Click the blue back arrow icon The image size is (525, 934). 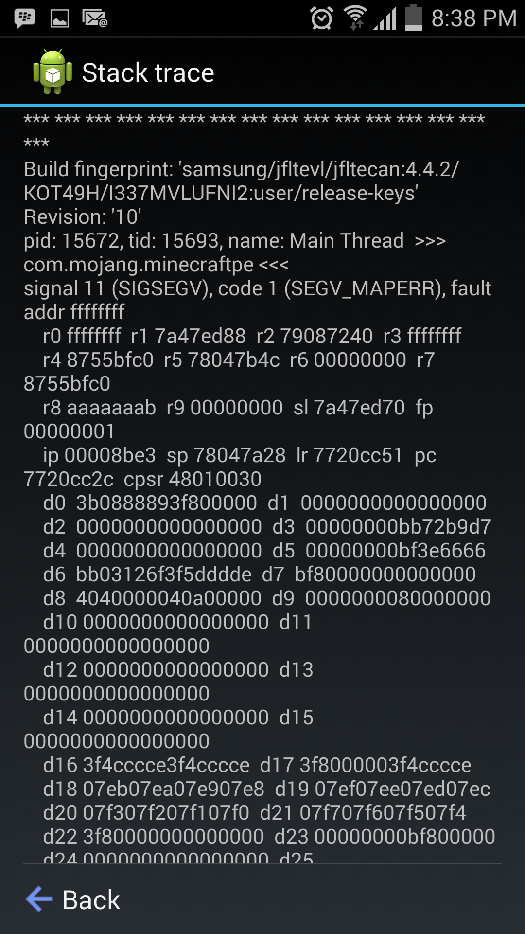[x=39, y=899]
